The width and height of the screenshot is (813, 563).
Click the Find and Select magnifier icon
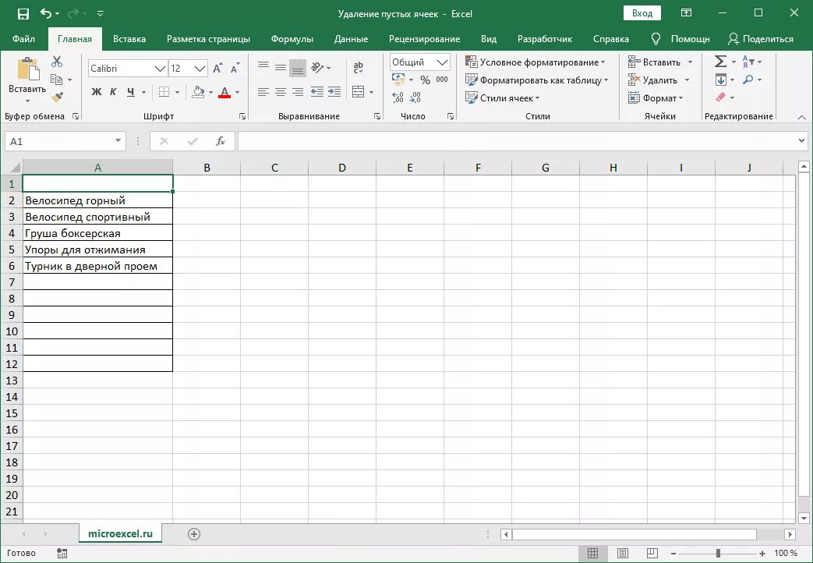coord(748,80)
